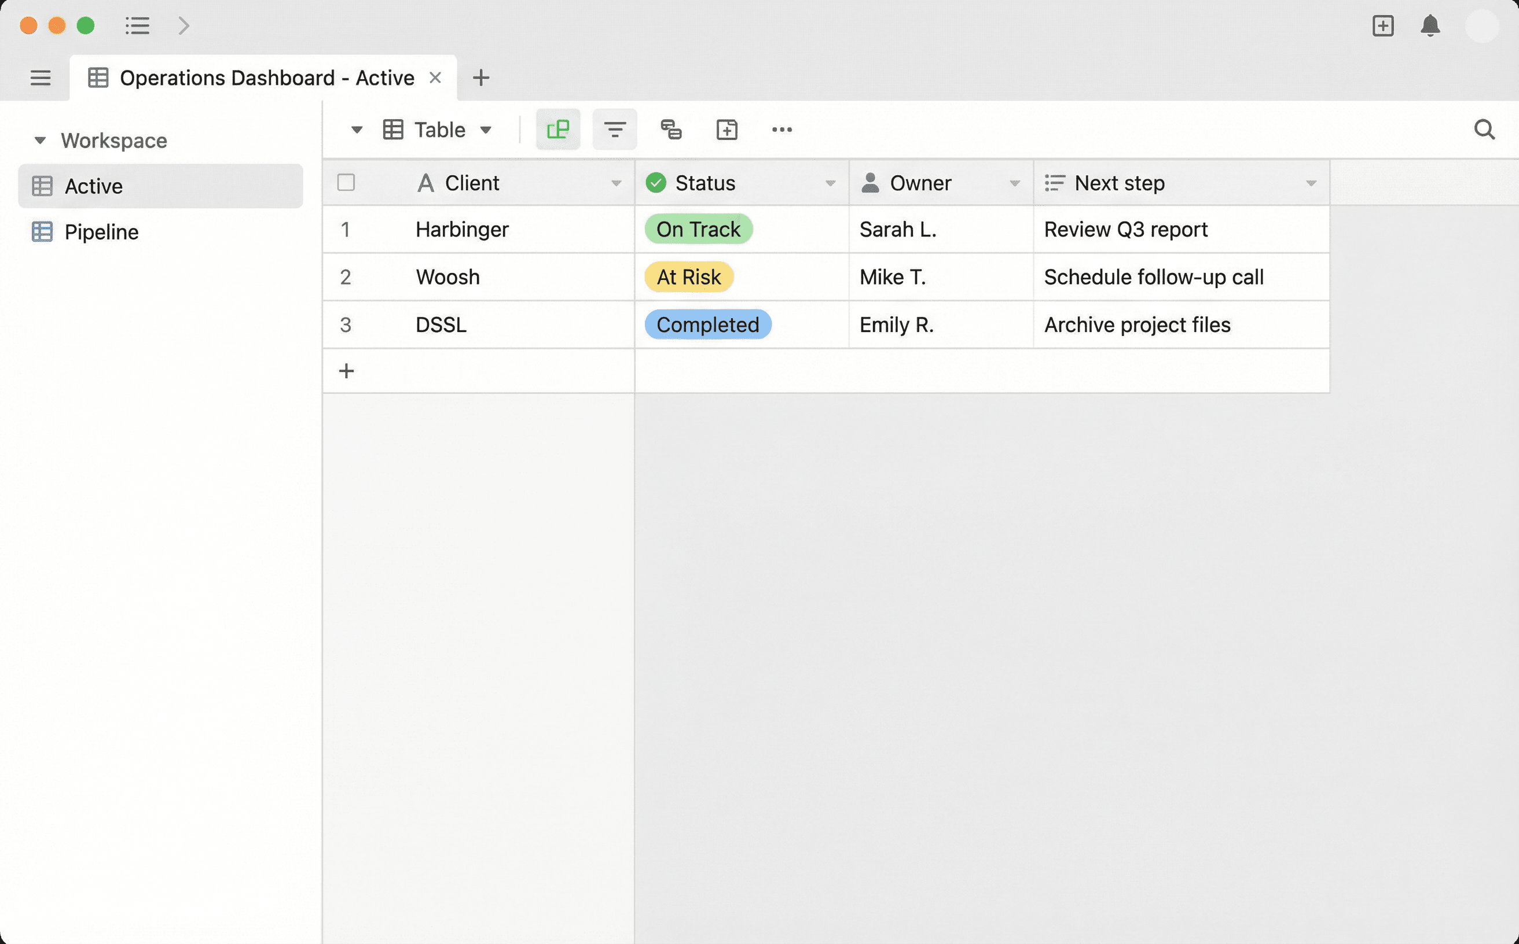Open the more options ellipsis menu
1519x944 pixels.
[x=782, y=129]
